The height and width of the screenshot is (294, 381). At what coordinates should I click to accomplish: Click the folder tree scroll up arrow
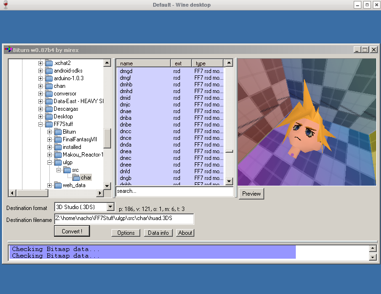[107, 63]
